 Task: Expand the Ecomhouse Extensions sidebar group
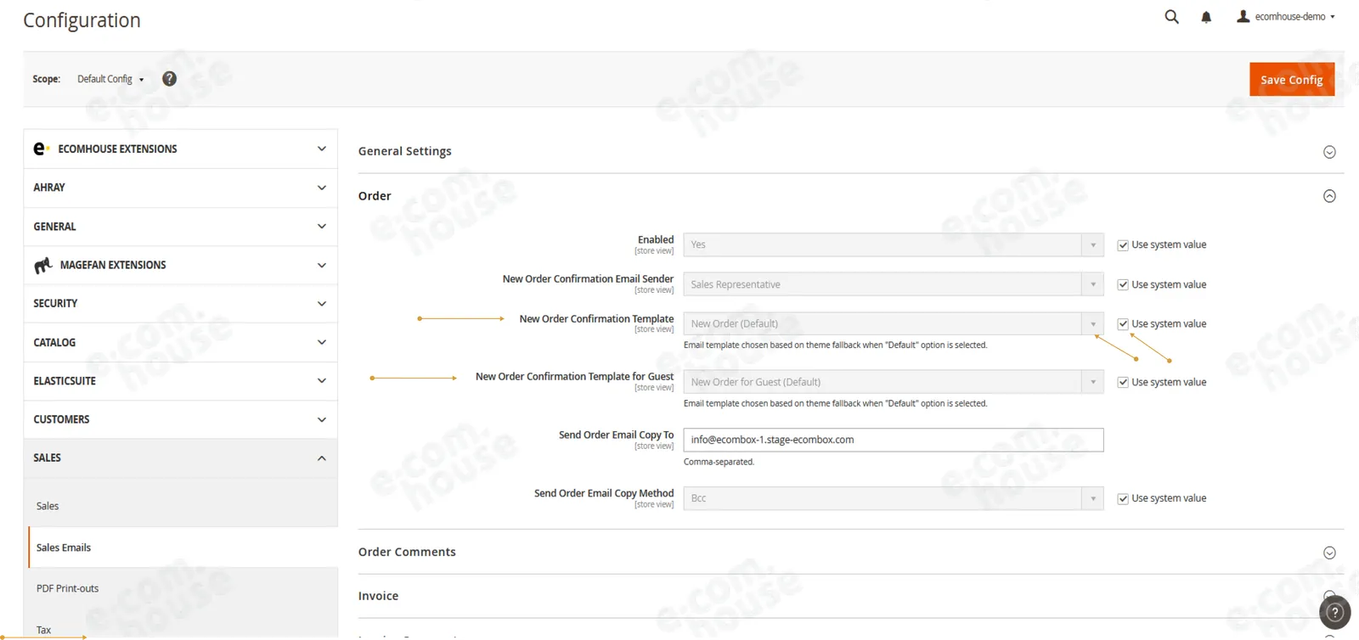(x=180, y=149)
